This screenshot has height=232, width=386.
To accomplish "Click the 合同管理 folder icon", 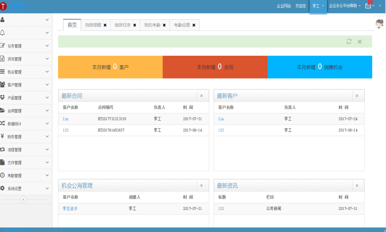I will (2, 111).
